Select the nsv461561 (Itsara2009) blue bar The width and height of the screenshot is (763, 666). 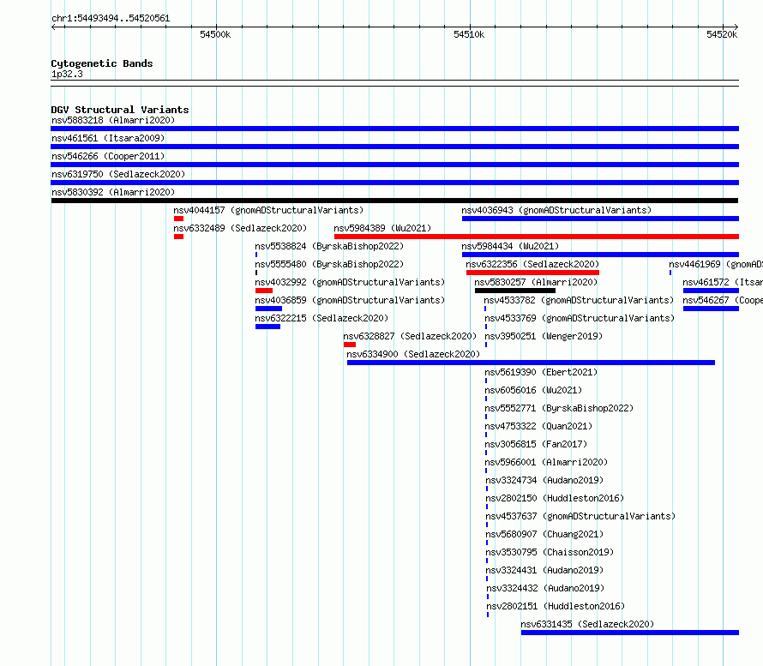point(394,147)
